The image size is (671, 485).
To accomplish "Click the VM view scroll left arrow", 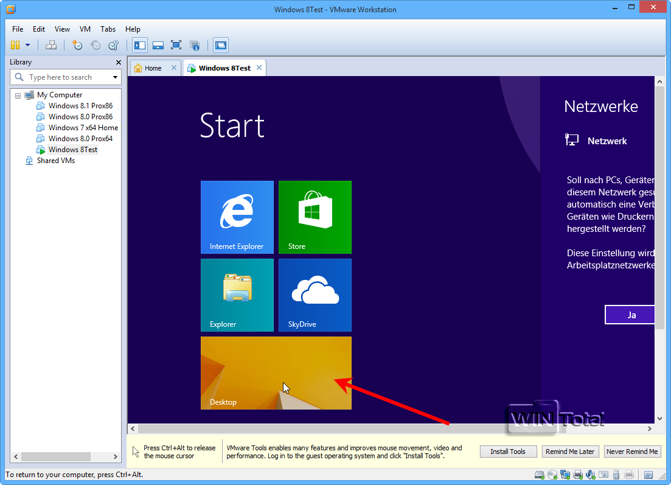I will [x=133, y=428].
